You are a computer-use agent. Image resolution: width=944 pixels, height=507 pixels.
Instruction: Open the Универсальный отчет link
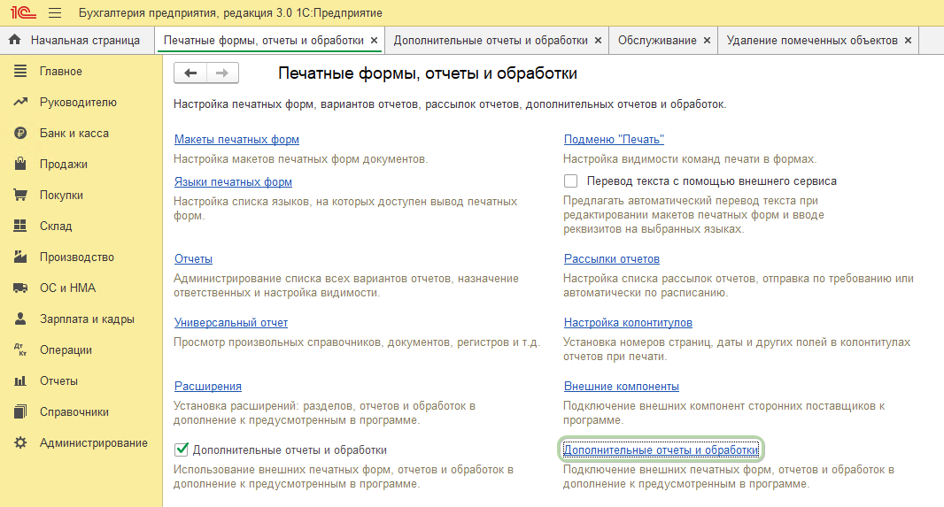click(231, 322)
